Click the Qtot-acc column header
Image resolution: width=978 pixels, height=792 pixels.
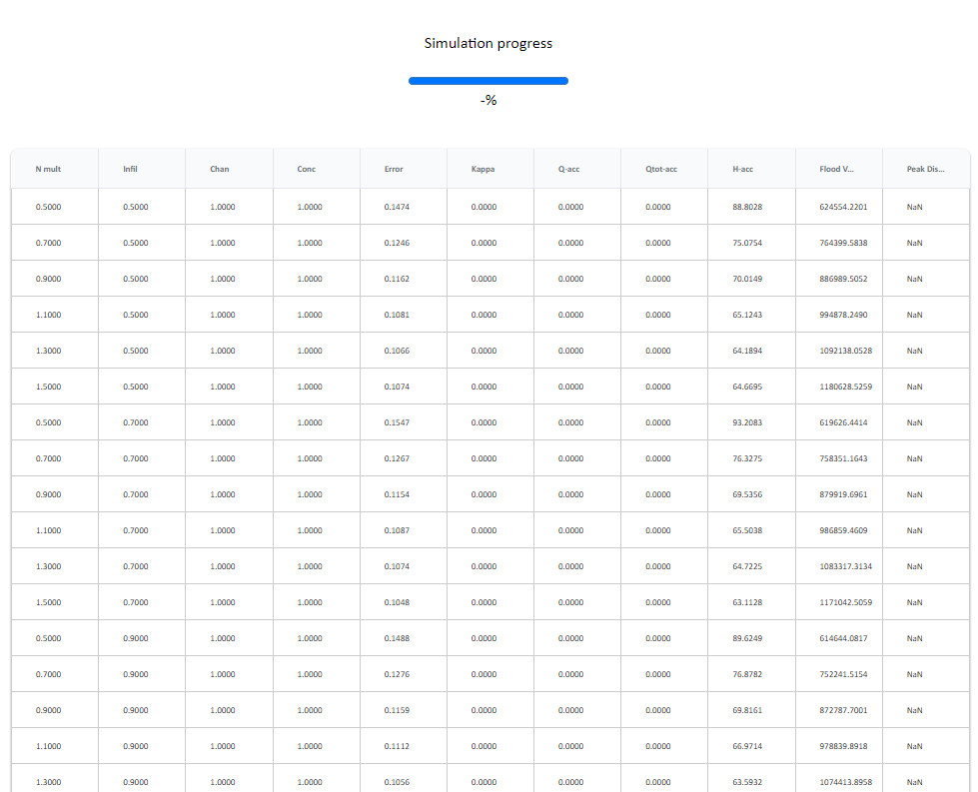[x=661, y=169]
